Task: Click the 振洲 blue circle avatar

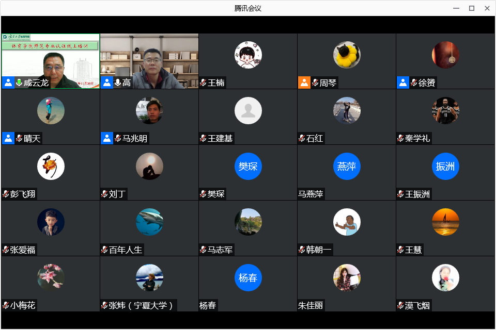Action: [x=445, y=167]
